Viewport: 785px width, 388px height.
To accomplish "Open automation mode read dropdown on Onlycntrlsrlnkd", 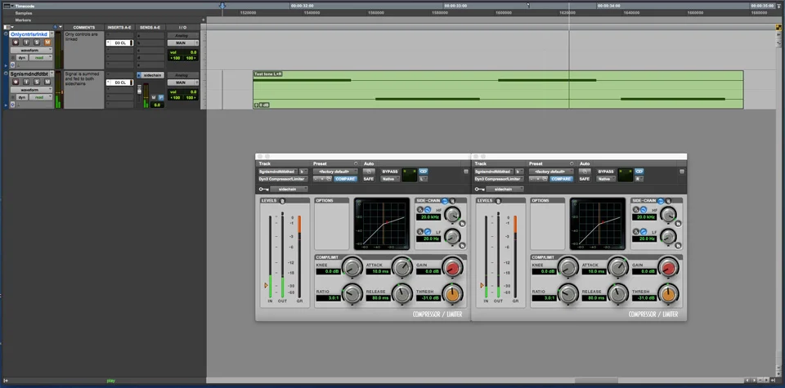I will (x=41, y=57).
